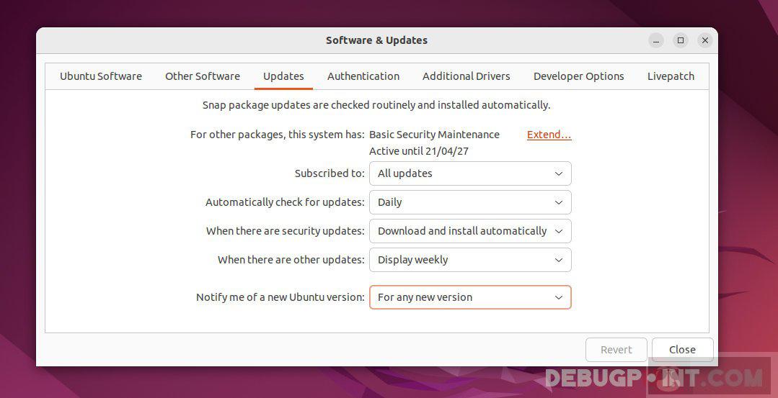
Task: Open the Additional Drivers tab
Action: (466, 76)
